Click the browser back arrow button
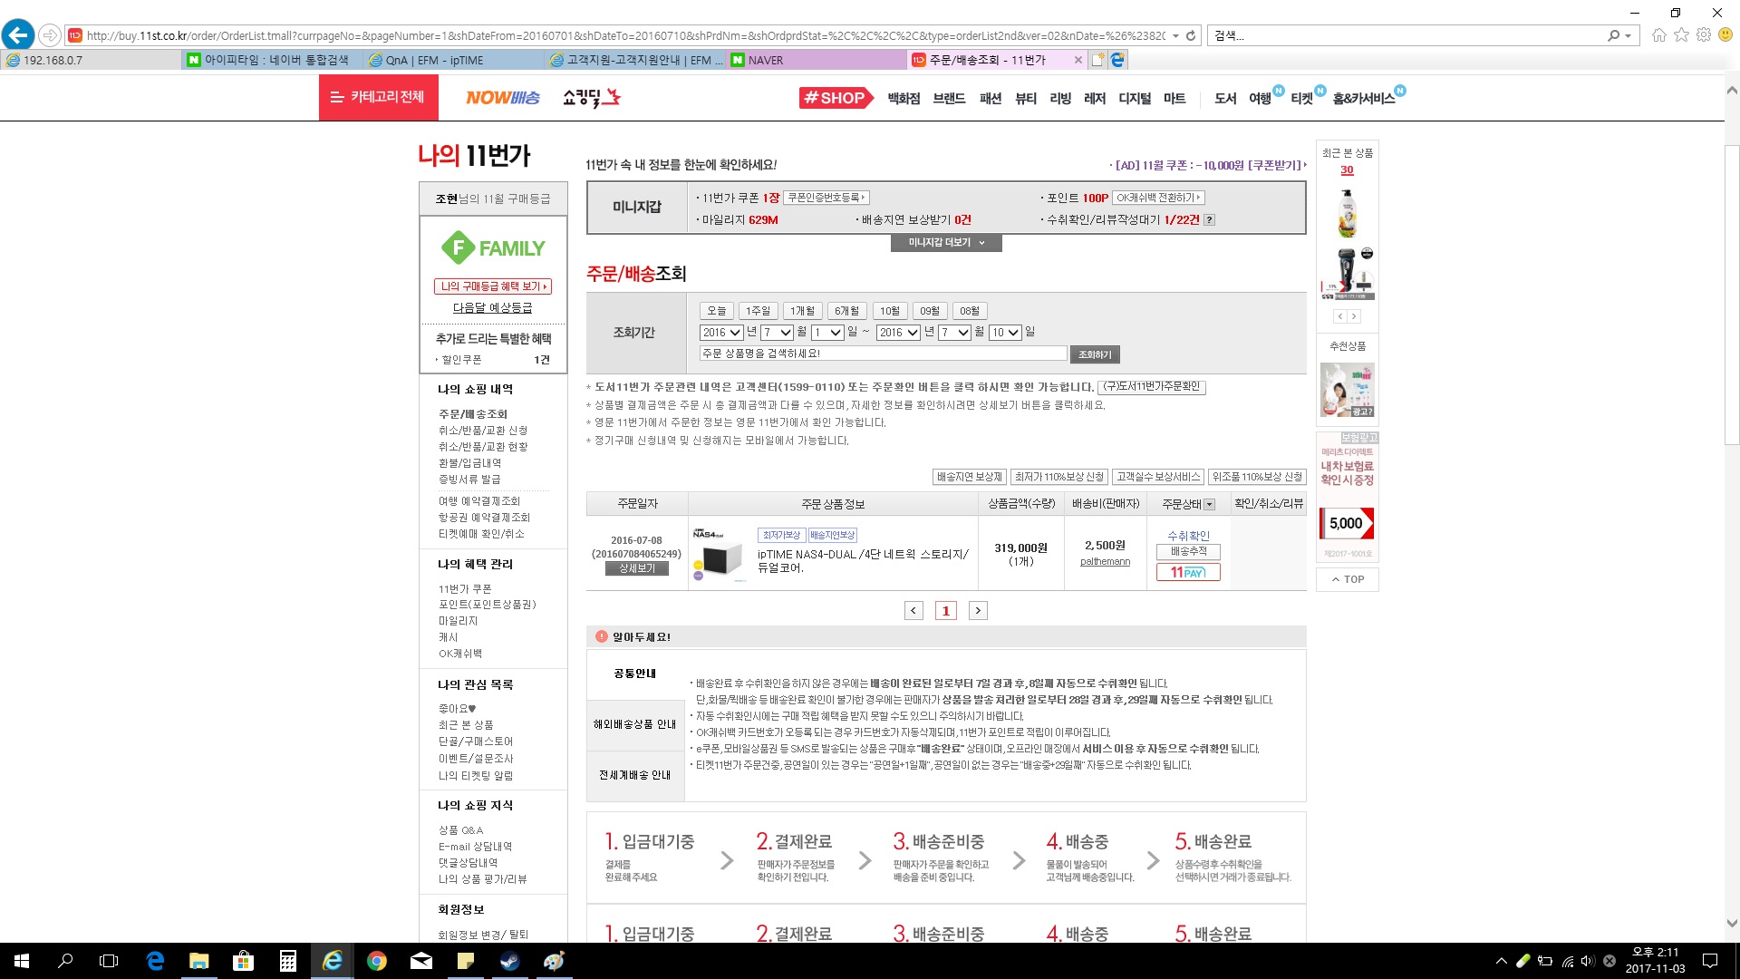This screenshot has width=1740, height=979. tap(17, 35)
